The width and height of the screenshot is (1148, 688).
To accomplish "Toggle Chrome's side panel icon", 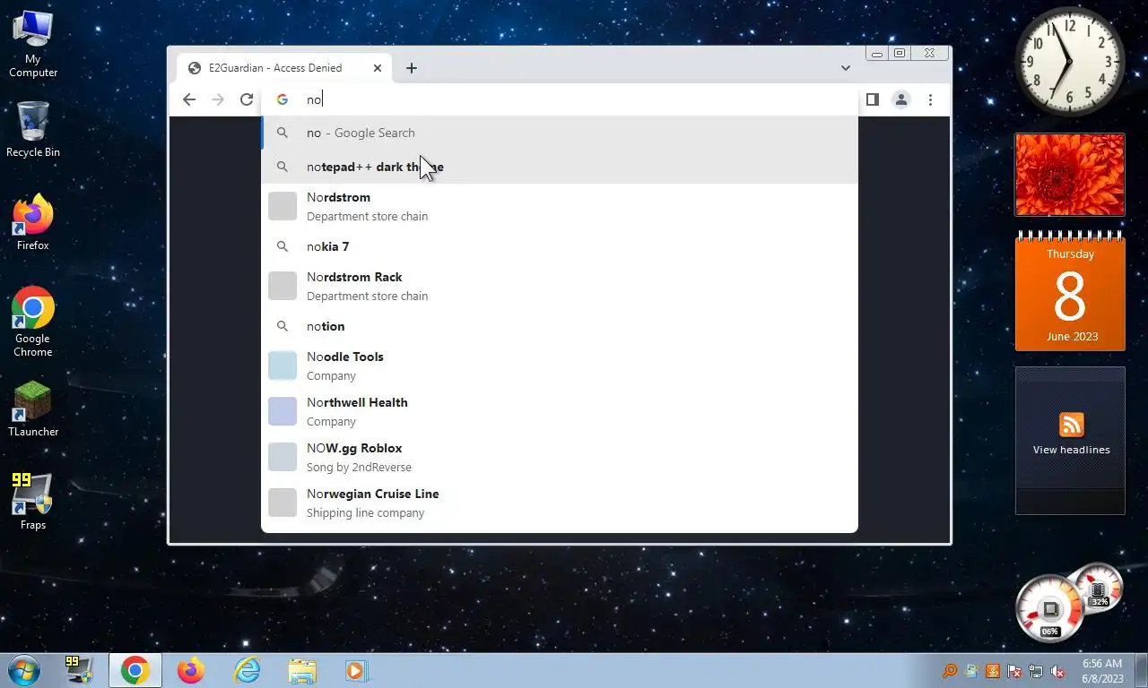I will pyautogui.click(x=872, y=99).
